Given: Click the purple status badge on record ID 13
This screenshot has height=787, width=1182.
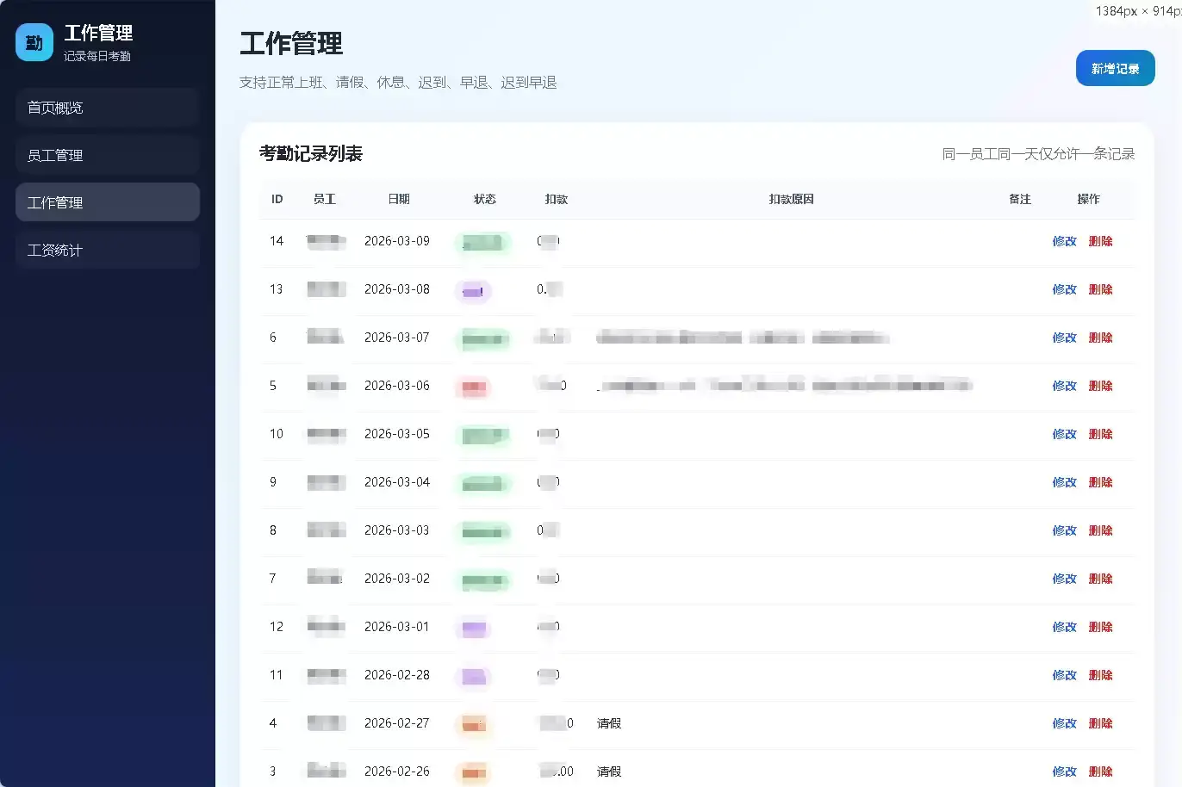Looking at the screenshot, I should point(473,291).
